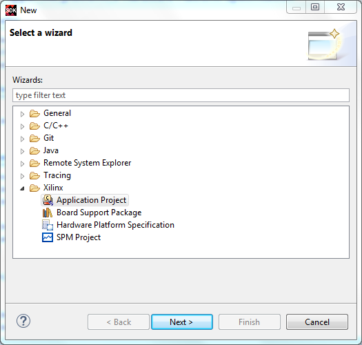Expand the Git category

pos(22,139)
